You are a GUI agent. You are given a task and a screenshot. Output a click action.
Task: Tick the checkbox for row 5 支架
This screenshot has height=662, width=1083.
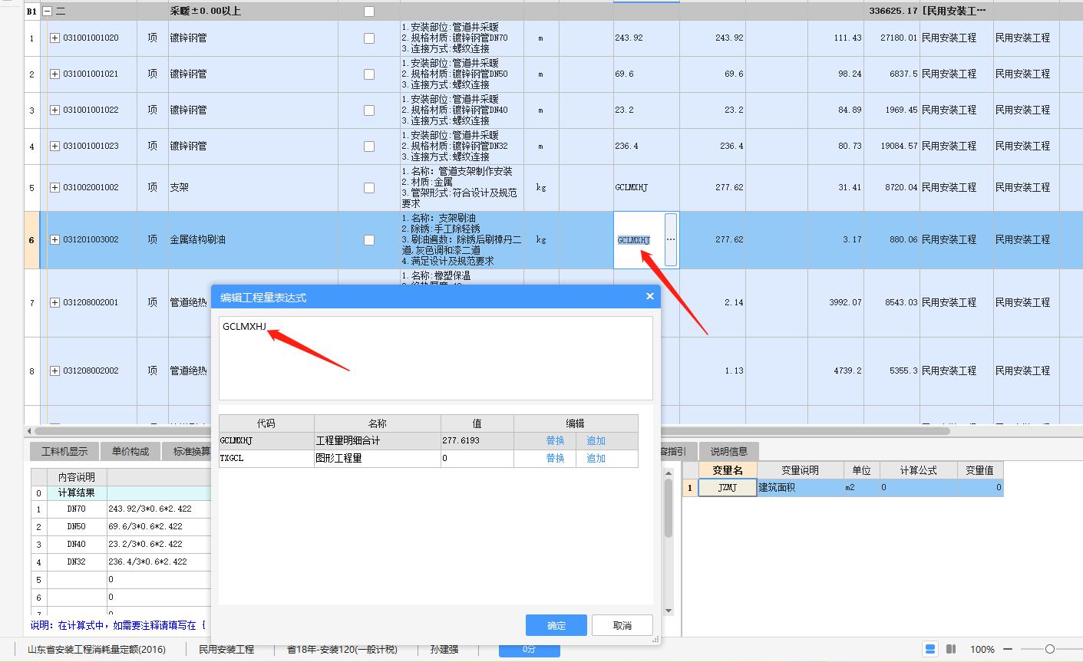(369, 188)
